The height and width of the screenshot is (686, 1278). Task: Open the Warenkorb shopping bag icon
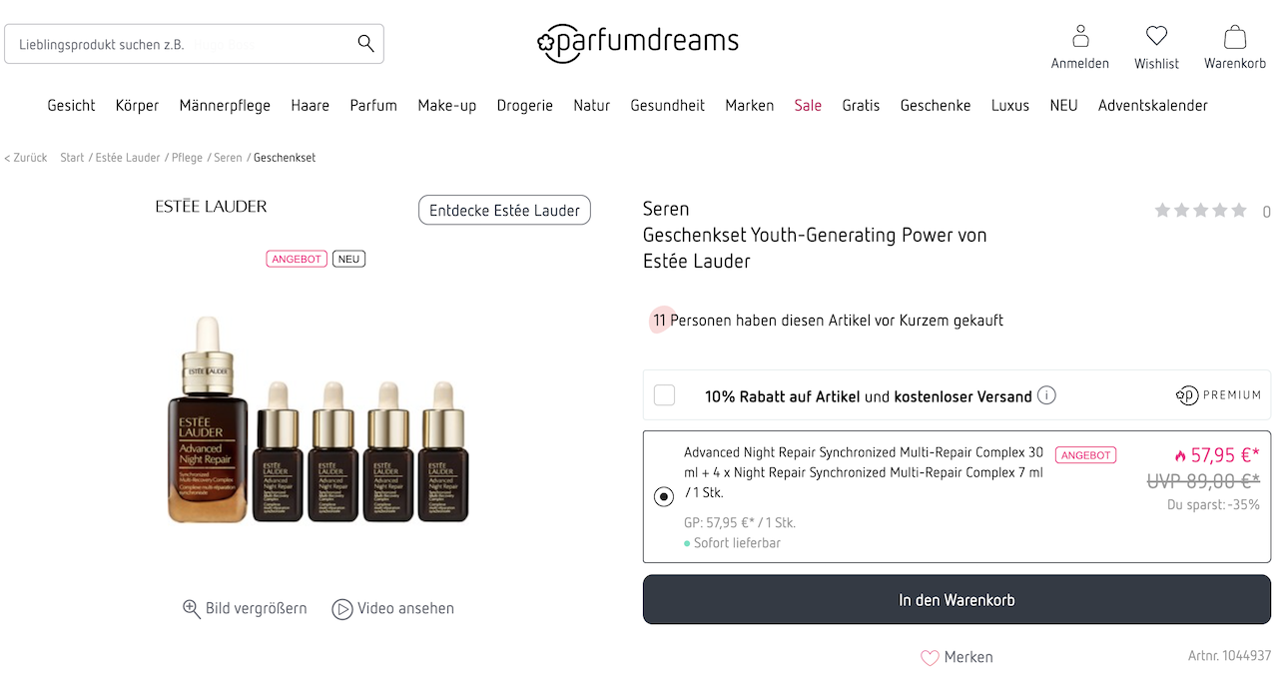coord(1235,38)
